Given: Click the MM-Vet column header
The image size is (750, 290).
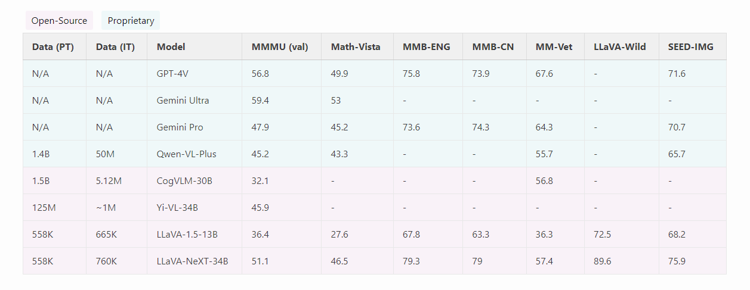Looking at the screenshot, I should [x=554, y=47].
